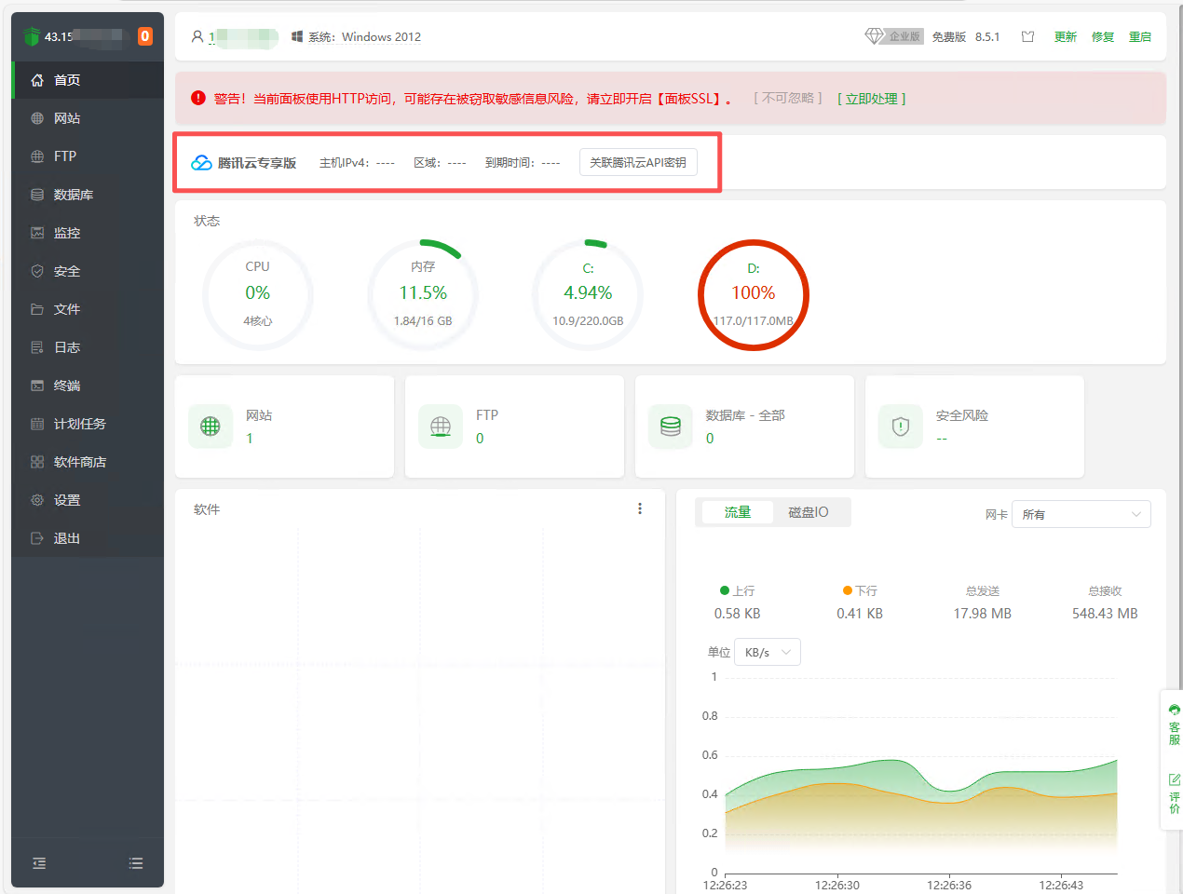Click the handle immediately link in warning
The width and height of the screenshot is (1183, 894).
click(x=871, y=99)
